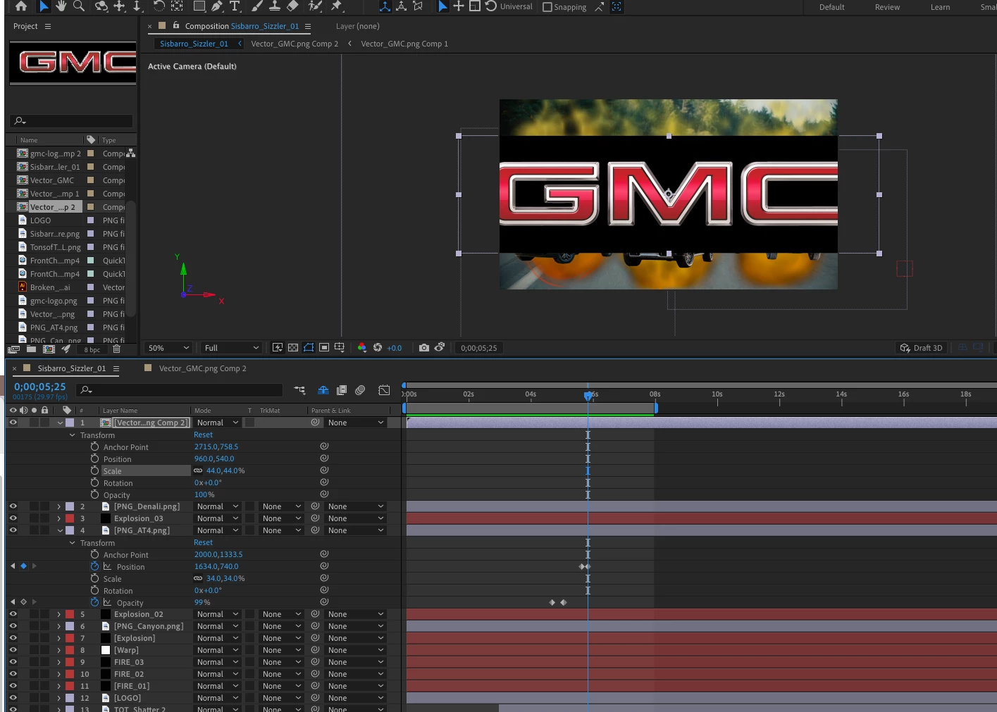Select the Eraser tool

(x=292, y=6)
